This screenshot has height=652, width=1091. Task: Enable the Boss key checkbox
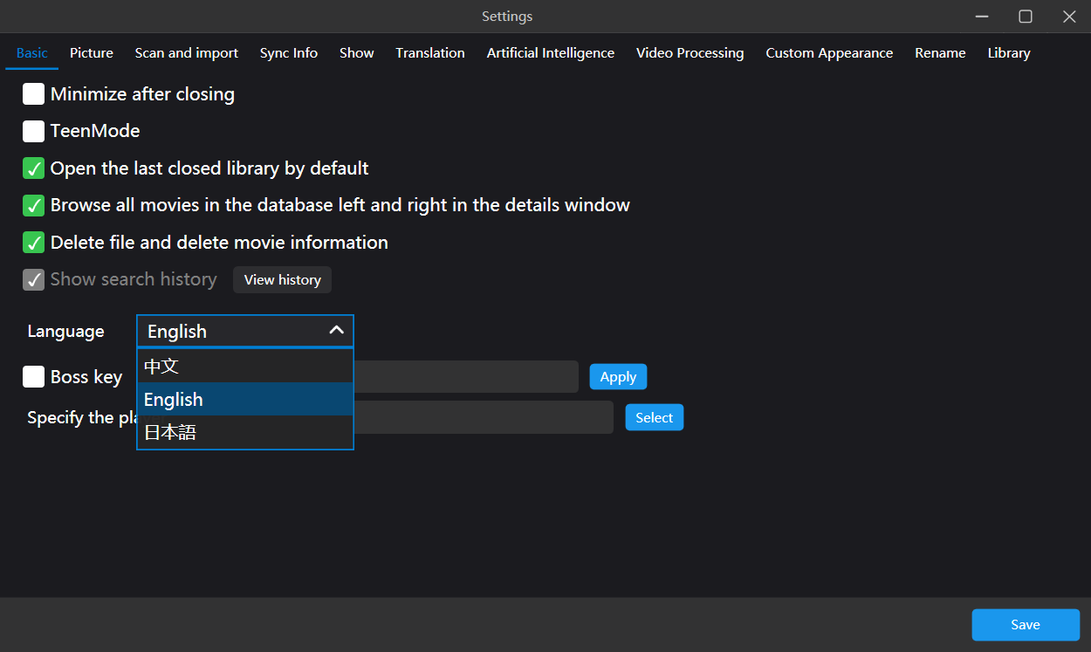click(34, 377)
